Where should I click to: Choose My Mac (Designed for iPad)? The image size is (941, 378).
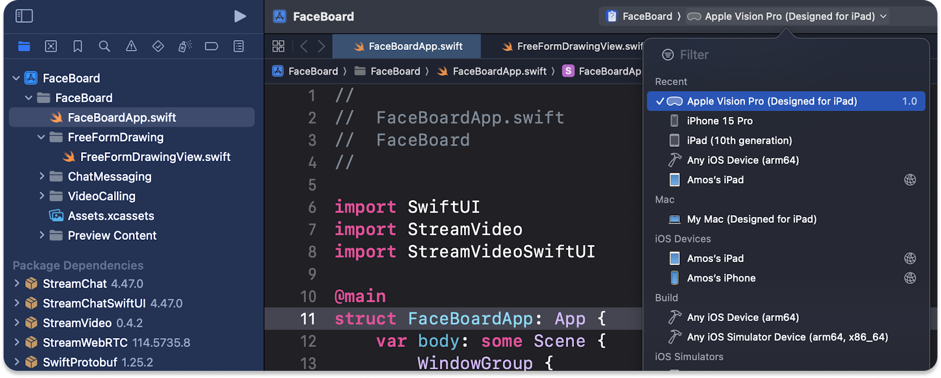[751, 219]
